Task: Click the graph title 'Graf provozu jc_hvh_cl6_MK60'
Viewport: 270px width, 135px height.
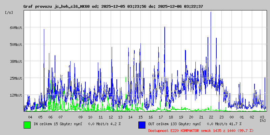Action: (56, 6)
